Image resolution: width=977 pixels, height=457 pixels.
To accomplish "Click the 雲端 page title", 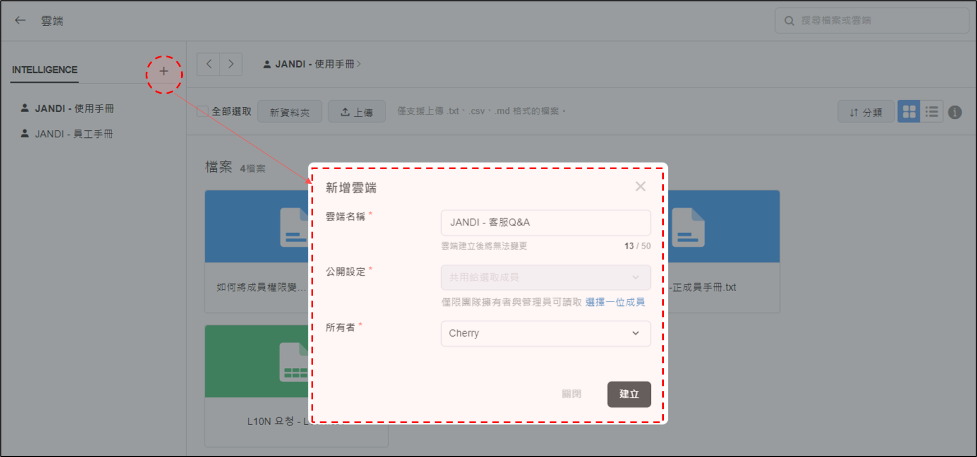I will 52,21.
